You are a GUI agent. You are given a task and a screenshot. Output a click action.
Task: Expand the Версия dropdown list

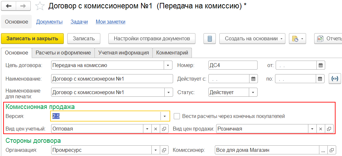(x=165, y=116)
